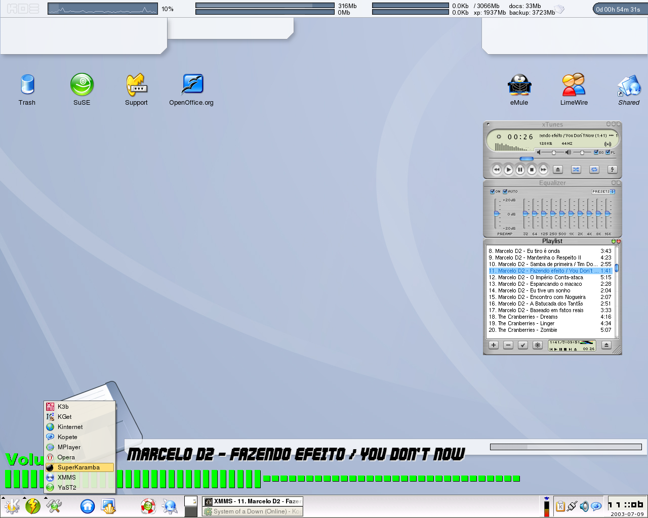Viewport: 648px width, 518px height.
Task: Select track 9 'Mantenha o Respeito II'
Action: click(x=550, y=257)
